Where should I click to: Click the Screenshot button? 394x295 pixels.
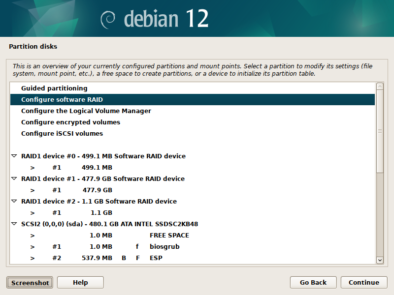(30, 283)
